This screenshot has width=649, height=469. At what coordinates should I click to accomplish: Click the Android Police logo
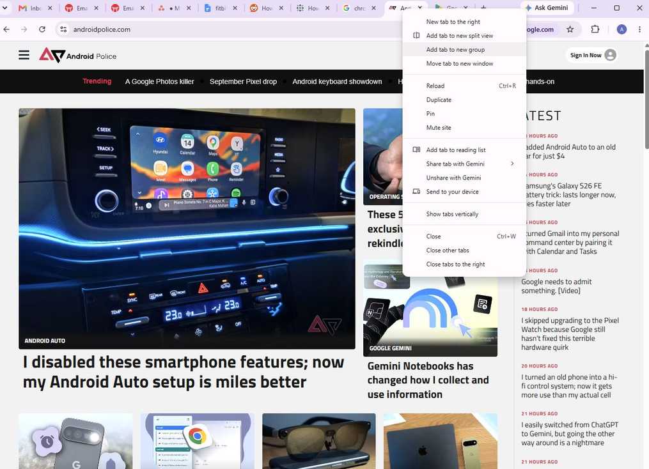[78, 55]
